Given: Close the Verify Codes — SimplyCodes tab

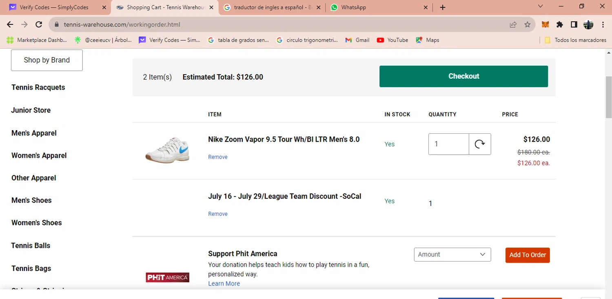Looking at the screenshot, I should [x=104, y=7].
